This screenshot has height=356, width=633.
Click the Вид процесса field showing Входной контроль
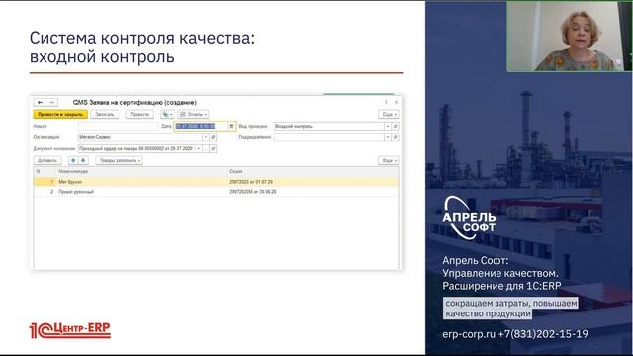(328, 126)
